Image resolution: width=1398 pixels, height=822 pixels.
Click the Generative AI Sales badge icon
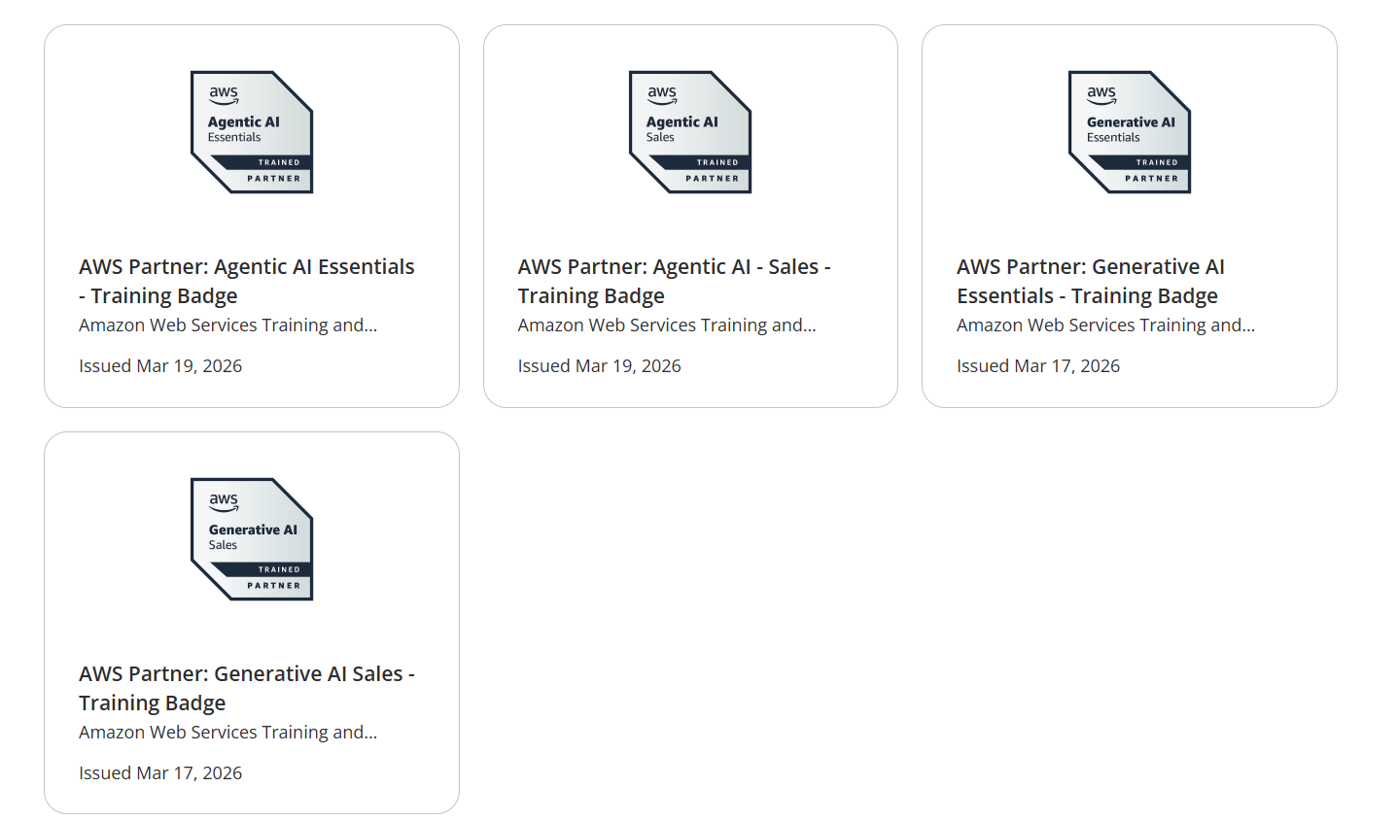click(252, 539)
